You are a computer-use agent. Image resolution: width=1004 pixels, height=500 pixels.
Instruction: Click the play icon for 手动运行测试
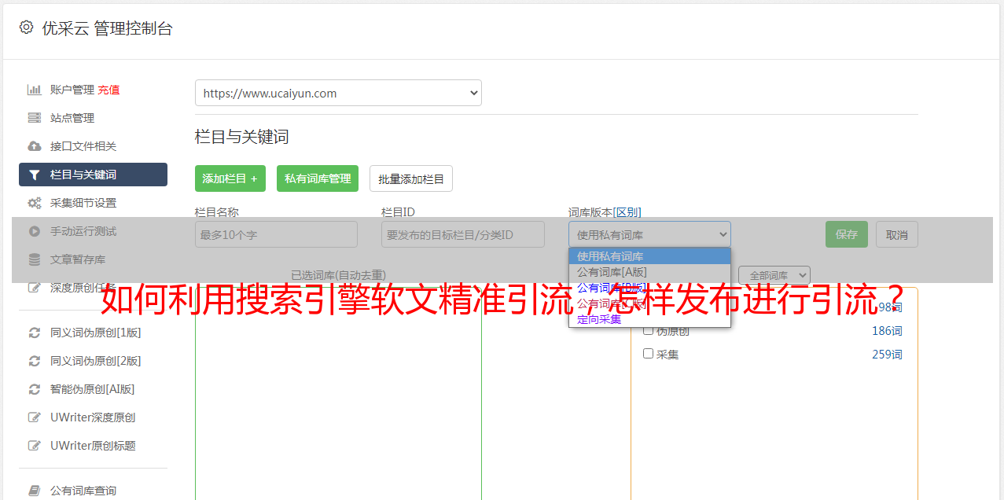coord(35,231)
